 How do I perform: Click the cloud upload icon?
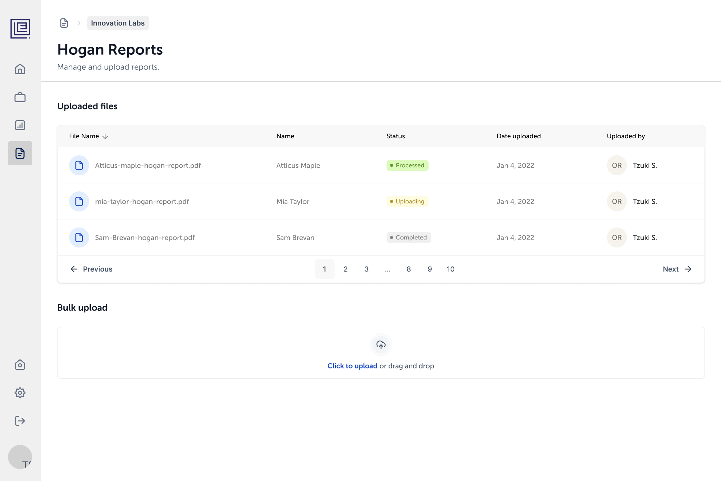pyautogui.click(x=381, y=345)
